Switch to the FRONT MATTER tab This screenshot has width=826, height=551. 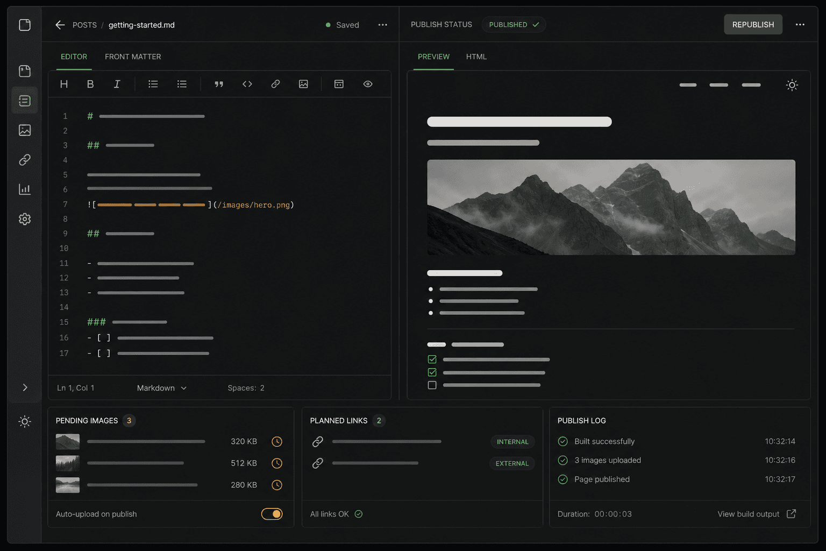(x=133, y=56)
